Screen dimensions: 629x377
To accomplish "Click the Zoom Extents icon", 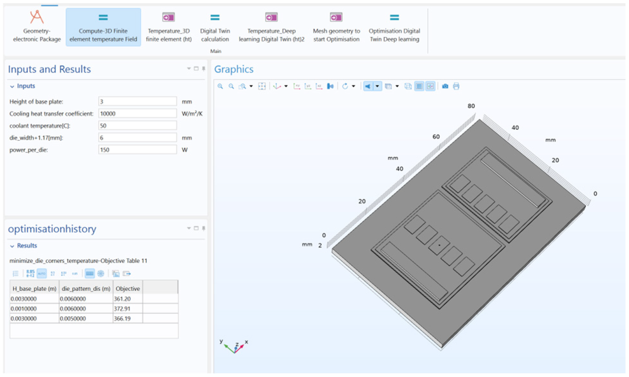I will (x=262, y=86).
